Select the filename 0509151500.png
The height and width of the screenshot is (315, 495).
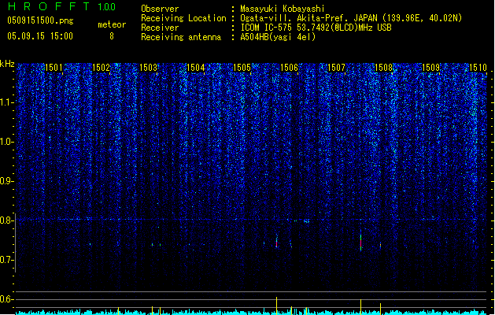(40, 20)
